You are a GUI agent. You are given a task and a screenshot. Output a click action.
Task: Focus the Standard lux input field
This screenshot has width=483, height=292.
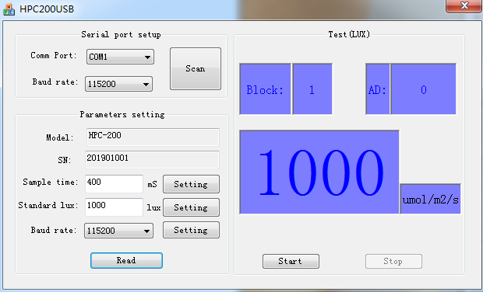click(x=114, y=207)
